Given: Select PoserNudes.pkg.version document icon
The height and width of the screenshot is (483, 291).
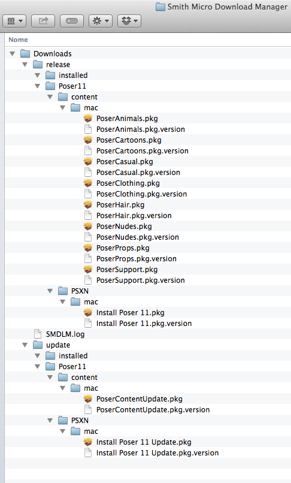Looking at the screenshot, I should (88, 237).
